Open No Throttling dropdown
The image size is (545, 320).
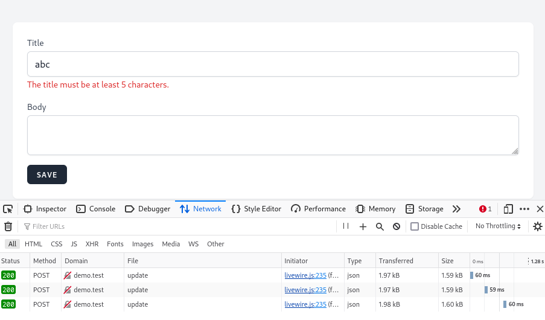tap(498, 226)
